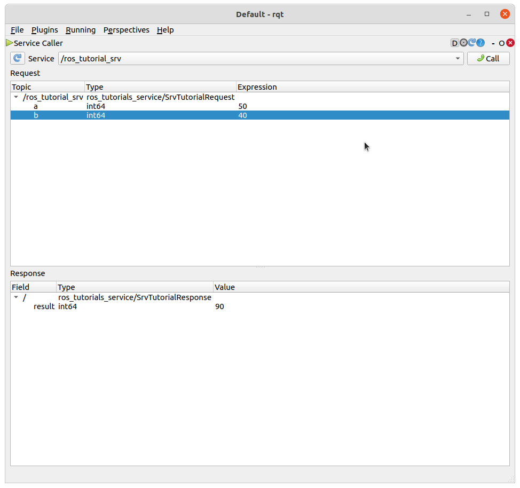Click the response value 90
The width and height of the screenshot is (520, 488).
219,306
